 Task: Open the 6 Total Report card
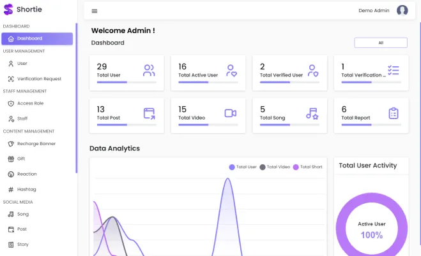pyautogui.click(x=371, y=115)
